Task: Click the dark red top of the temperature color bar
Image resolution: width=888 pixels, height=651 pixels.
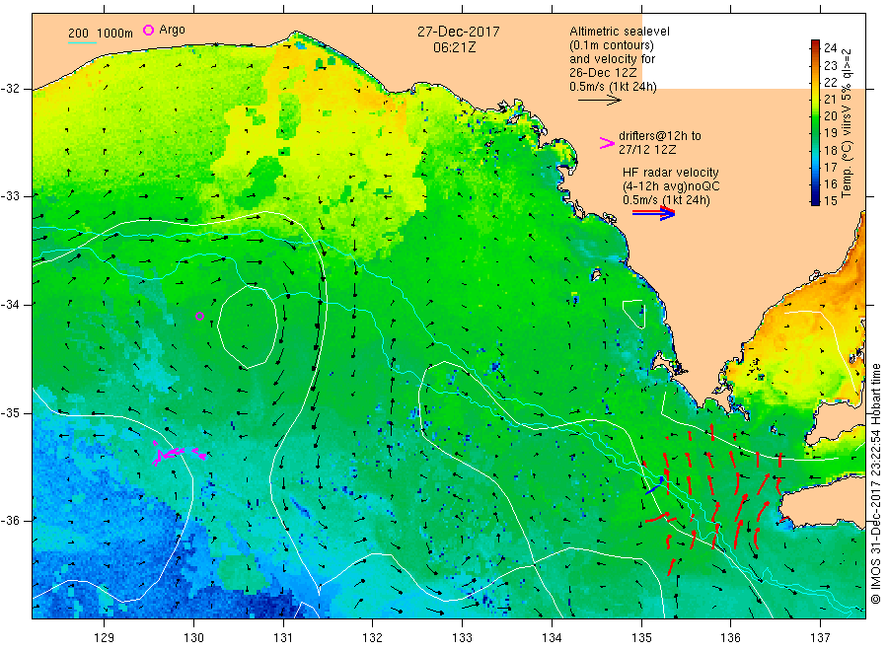Action: click(815, 44)
